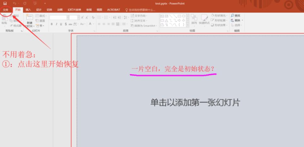
Task: Toggle Italic formatting
Action: (x=56, y=24)
